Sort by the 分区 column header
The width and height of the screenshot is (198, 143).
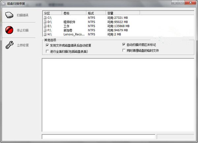(52, 13)
